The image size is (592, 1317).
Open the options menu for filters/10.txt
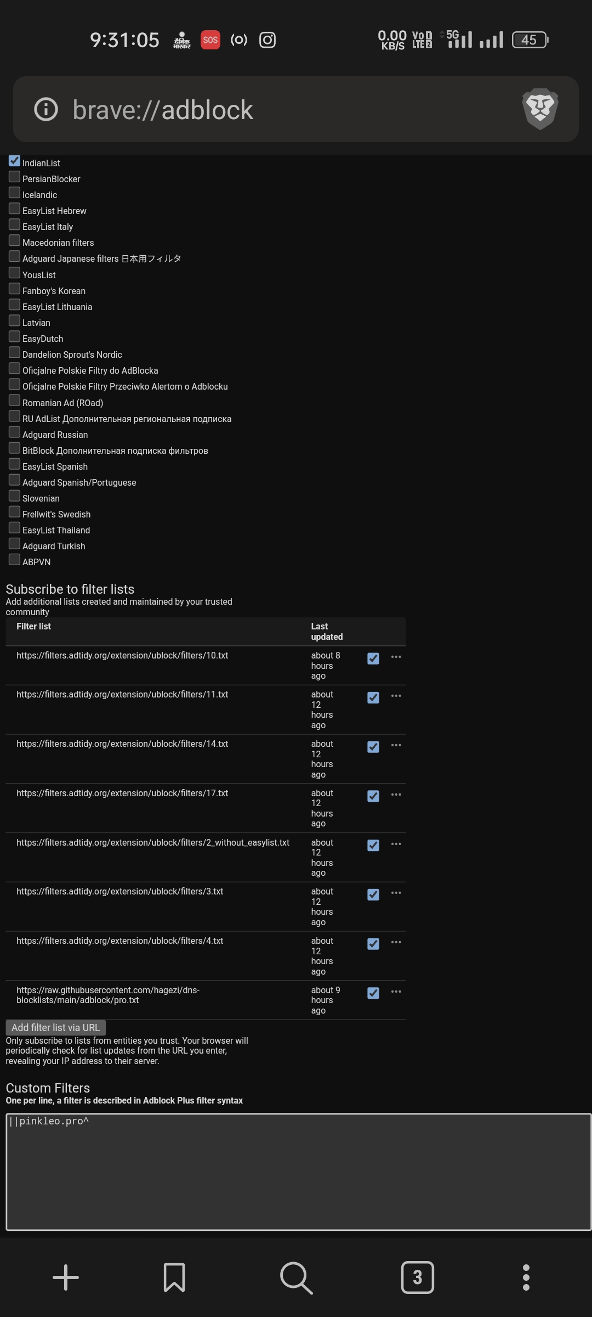click(396, 657)
